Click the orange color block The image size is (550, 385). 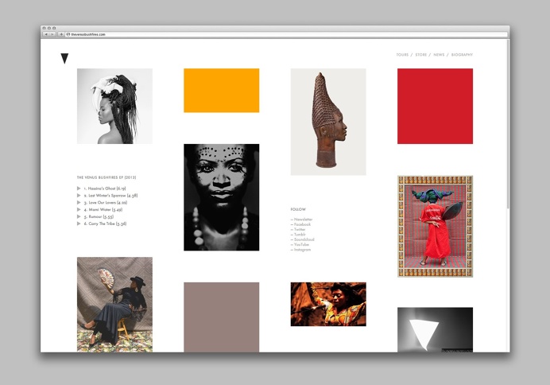(221, 90)
